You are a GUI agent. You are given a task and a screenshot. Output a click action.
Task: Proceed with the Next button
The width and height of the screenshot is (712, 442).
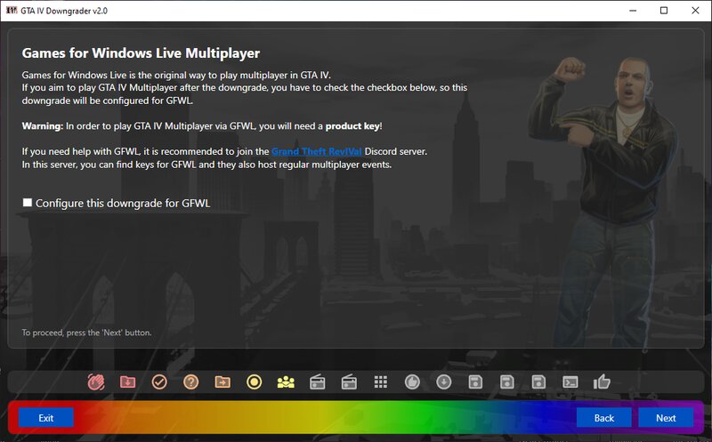click(666, 417)
